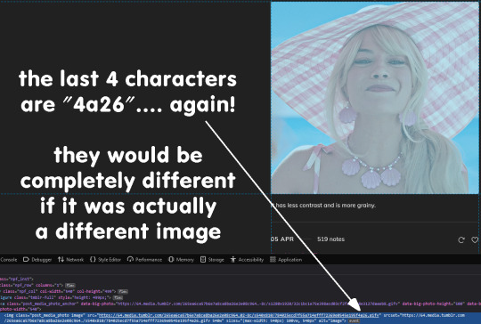Select the highlighted post_media_photo img element

click(x=240, y=318)
